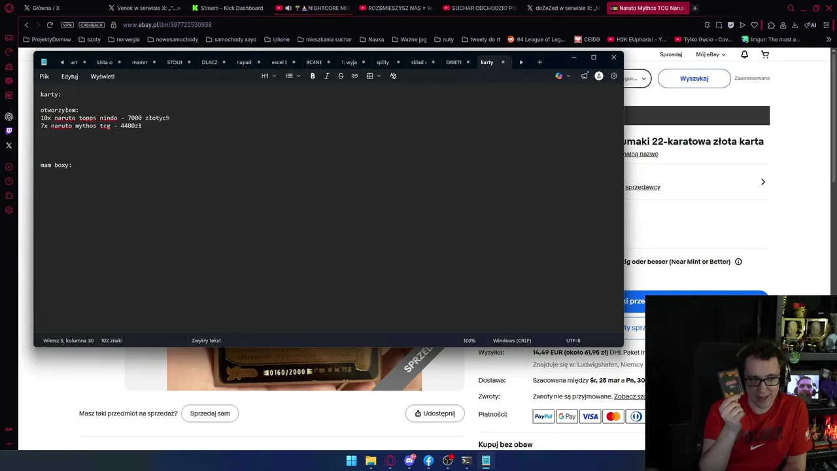Open OBS Studio from taskbar
The height and width of the screenshot is (471, 837).
point(447,461)
